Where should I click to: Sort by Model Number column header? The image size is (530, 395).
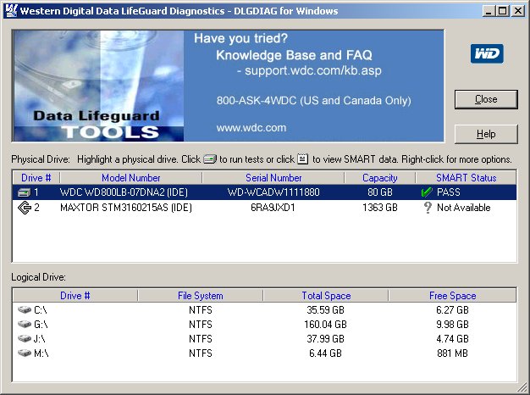click(131, 178)
